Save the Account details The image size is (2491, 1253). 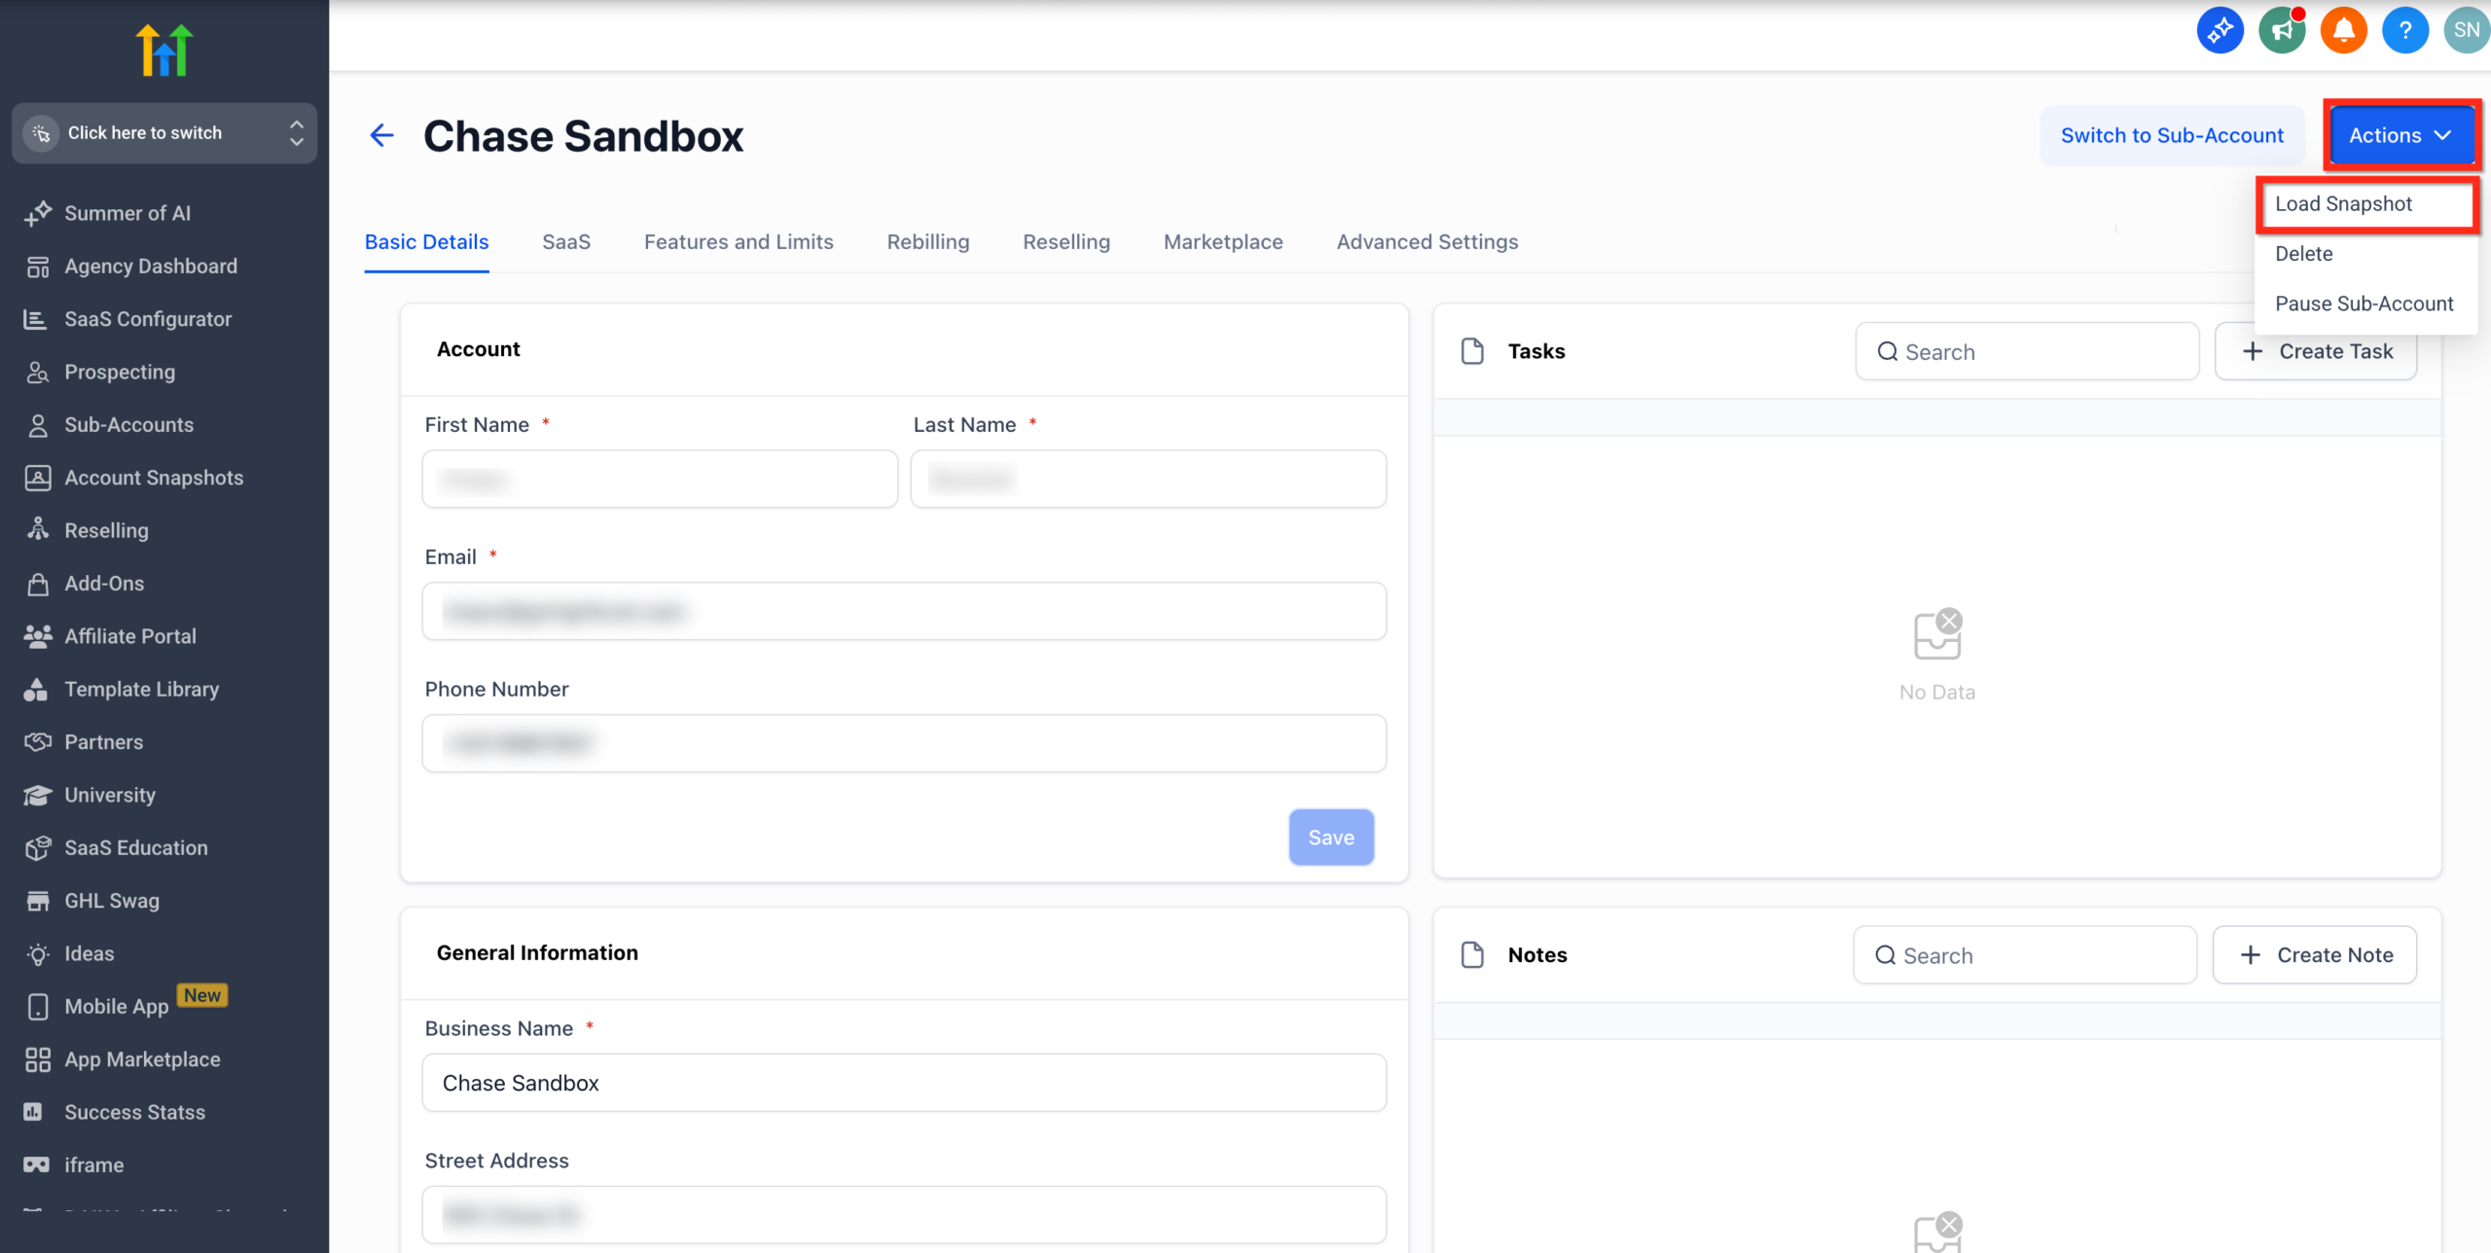pos(1331,837)
